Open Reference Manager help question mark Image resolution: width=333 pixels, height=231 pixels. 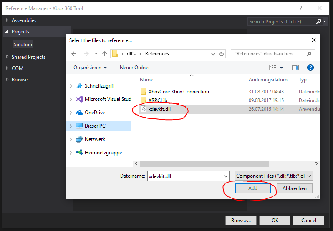pyautogui.click(x=301, y=8)
